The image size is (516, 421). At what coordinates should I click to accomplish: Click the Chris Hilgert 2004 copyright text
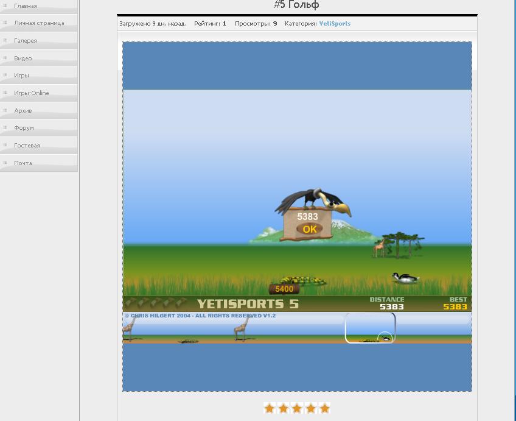click(x=200, y=316)
